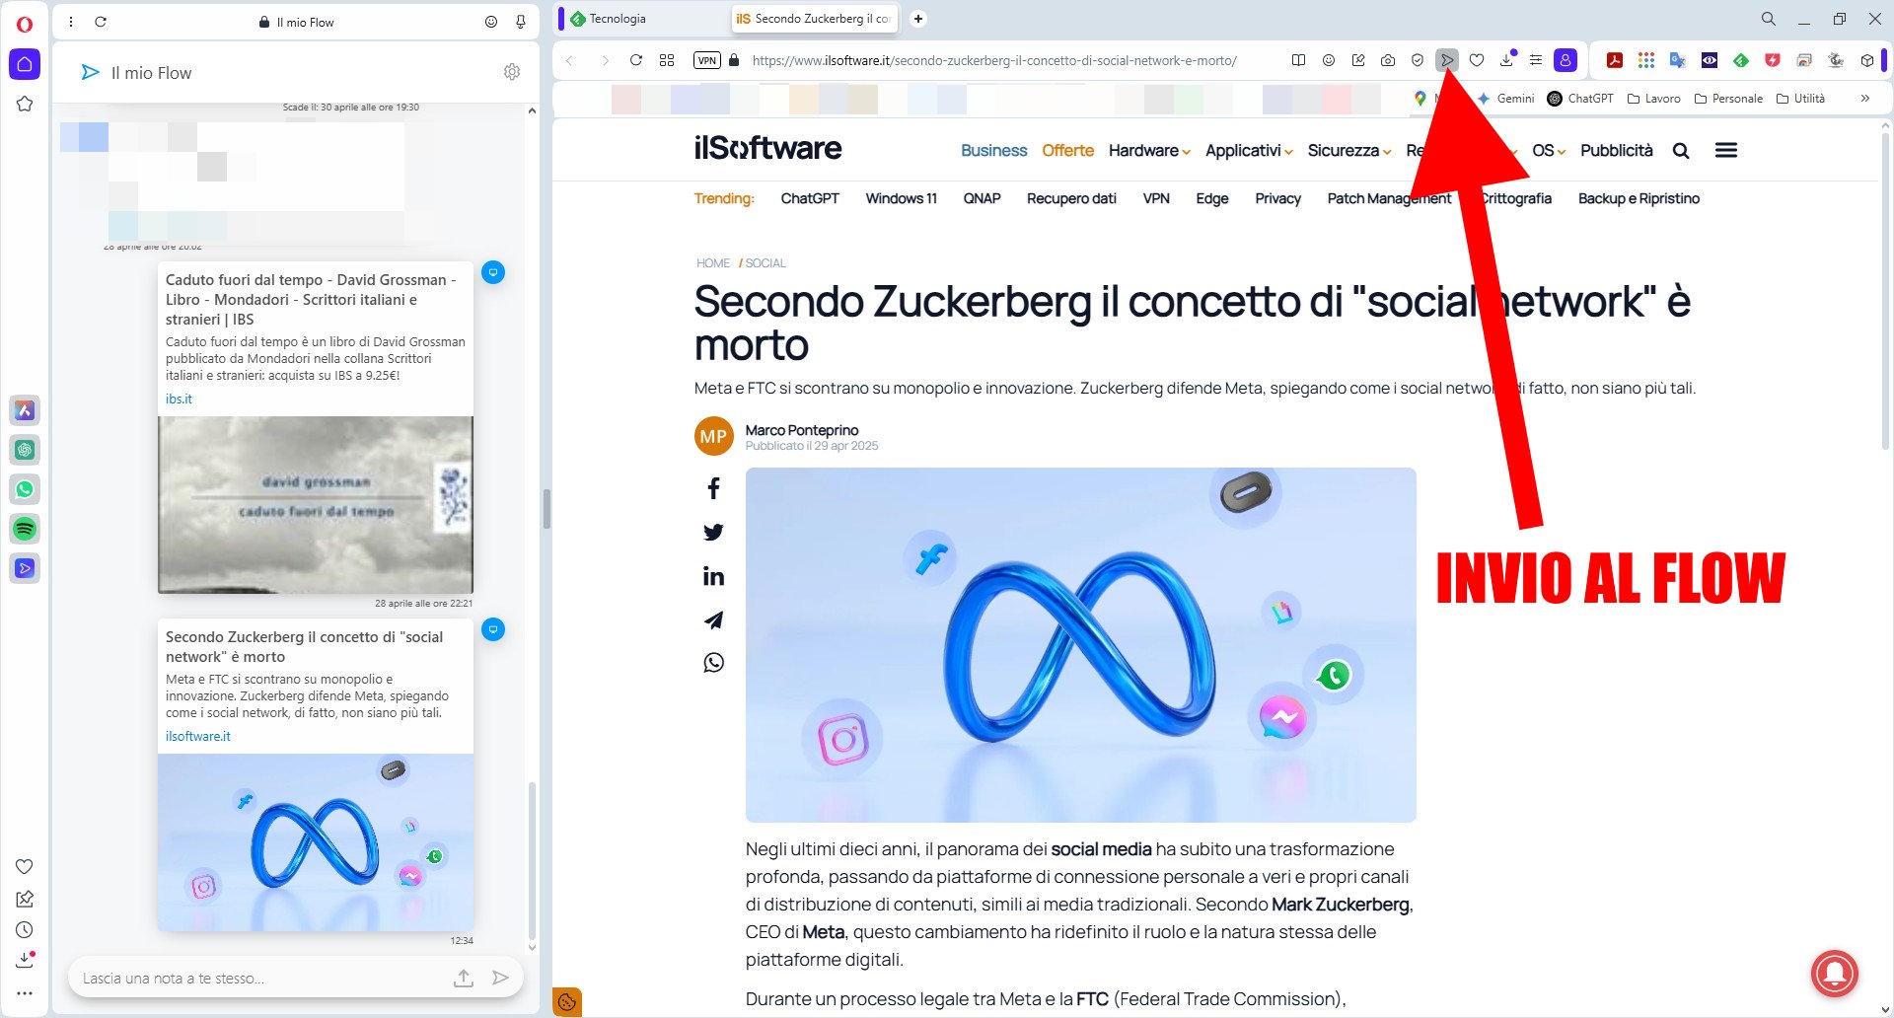Image resolution: width=1894 pixels, height=1018 pixels.
Task: Click the site search magnifier icon
Action: coord(1681,151)
